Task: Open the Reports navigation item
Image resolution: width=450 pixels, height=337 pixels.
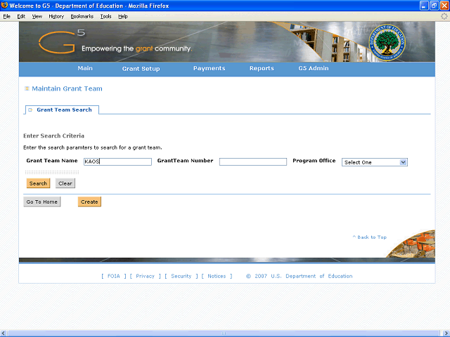Action: click(x=262, y=69)
